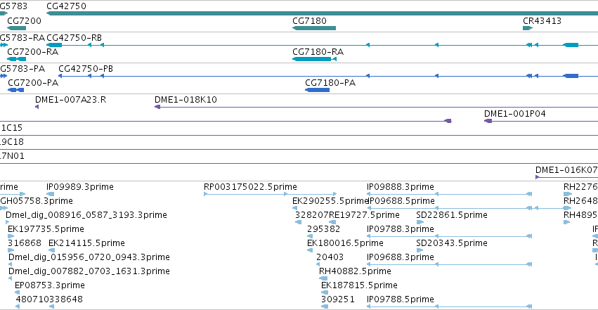Click the EK214115.5prime EST arrow
The width and height of the screenshot is (598, 310).
click(51, 250)
